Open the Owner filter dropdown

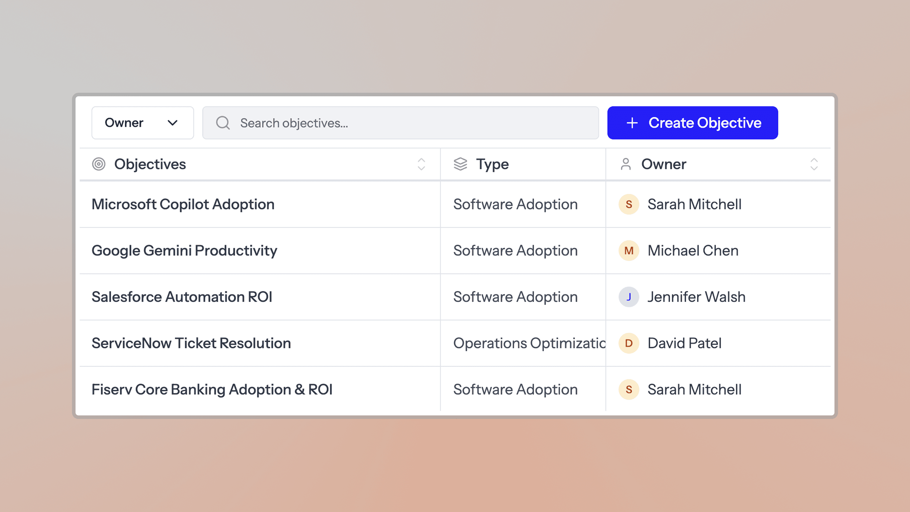142,123
